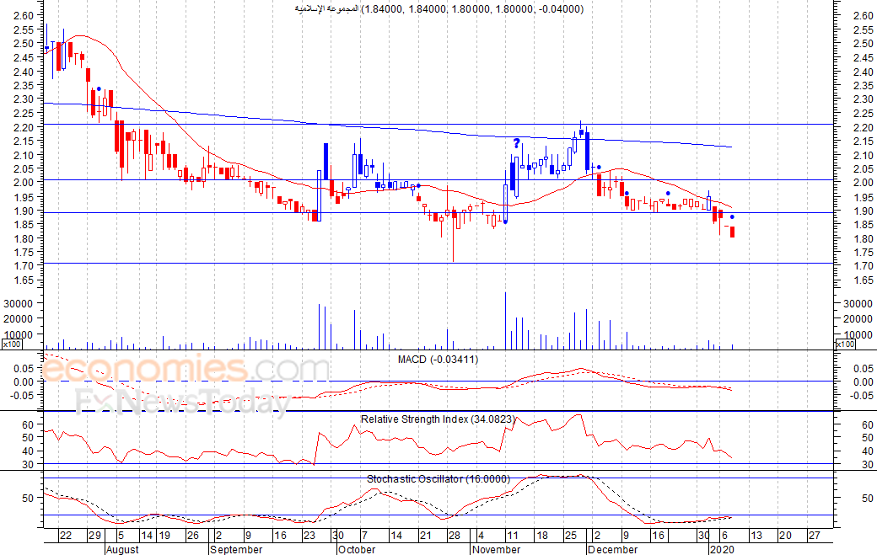This screenshot has height=555, width=877.
Task: Open the FxNewsToday watermark link
Action: click(184, 402)
